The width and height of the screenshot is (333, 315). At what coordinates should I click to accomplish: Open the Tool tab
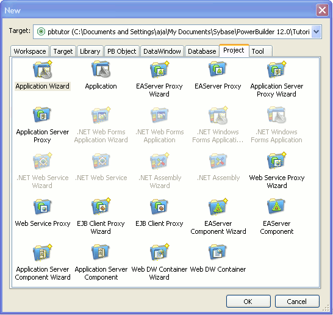pyautogui.click(x=260, y=51)
